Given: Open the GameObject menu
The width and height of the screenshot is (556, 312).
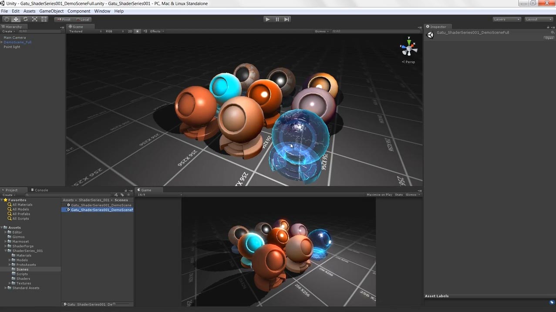Looking at the screenshot, I should coord(51,11).
